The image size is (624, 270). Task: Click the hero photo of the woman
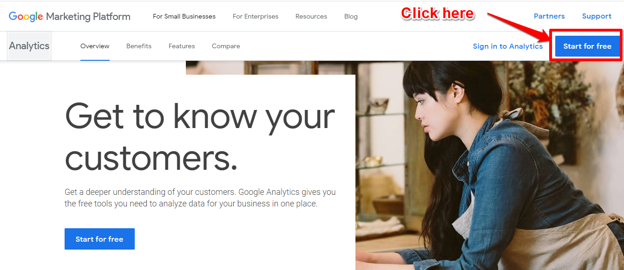coord(490,165)
